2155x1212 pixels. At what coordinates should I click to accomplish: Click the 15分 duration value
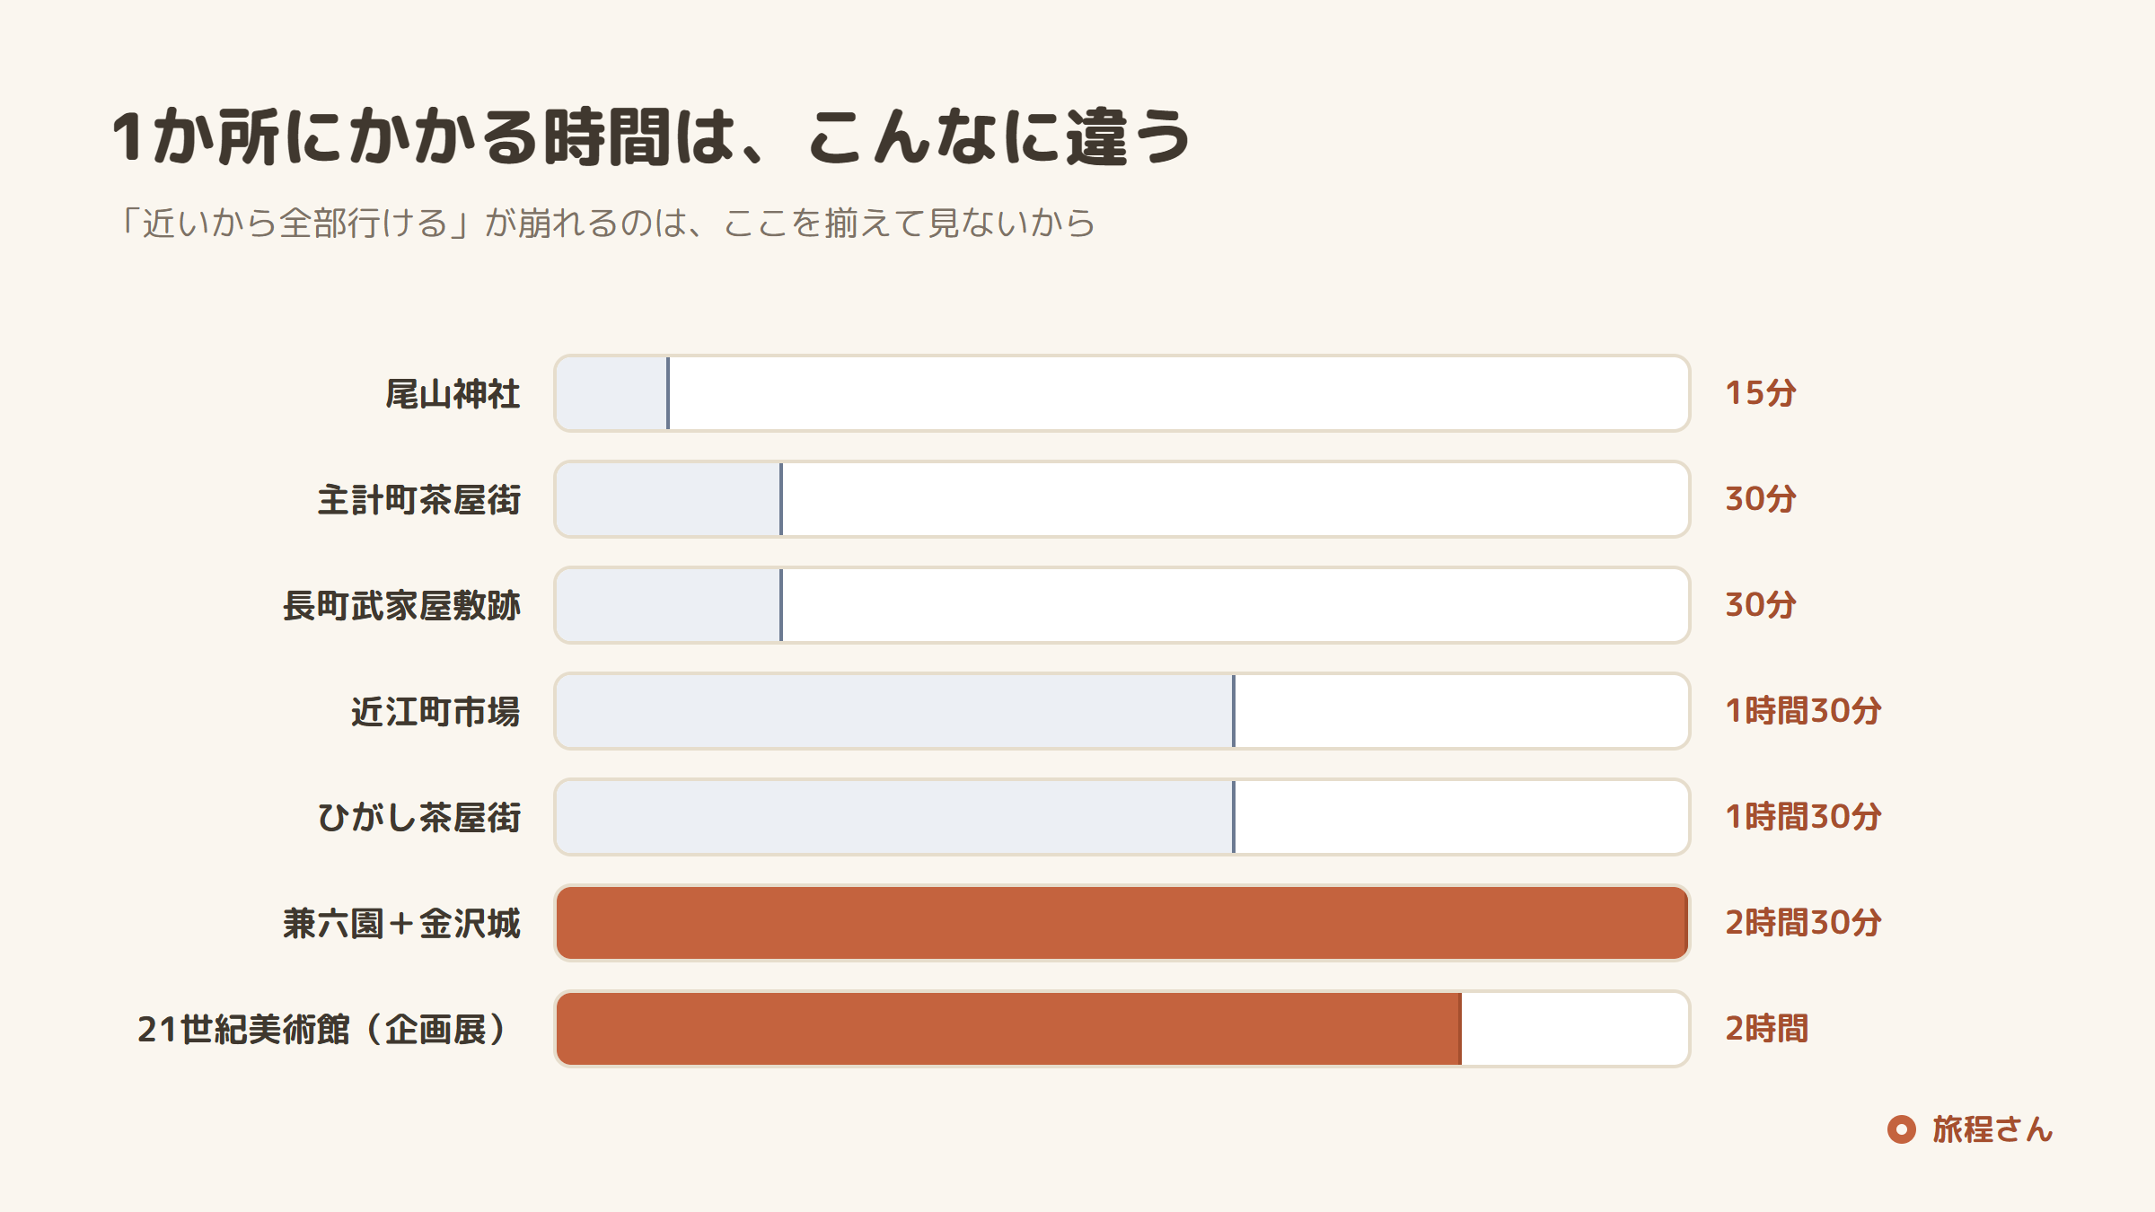1760,393
